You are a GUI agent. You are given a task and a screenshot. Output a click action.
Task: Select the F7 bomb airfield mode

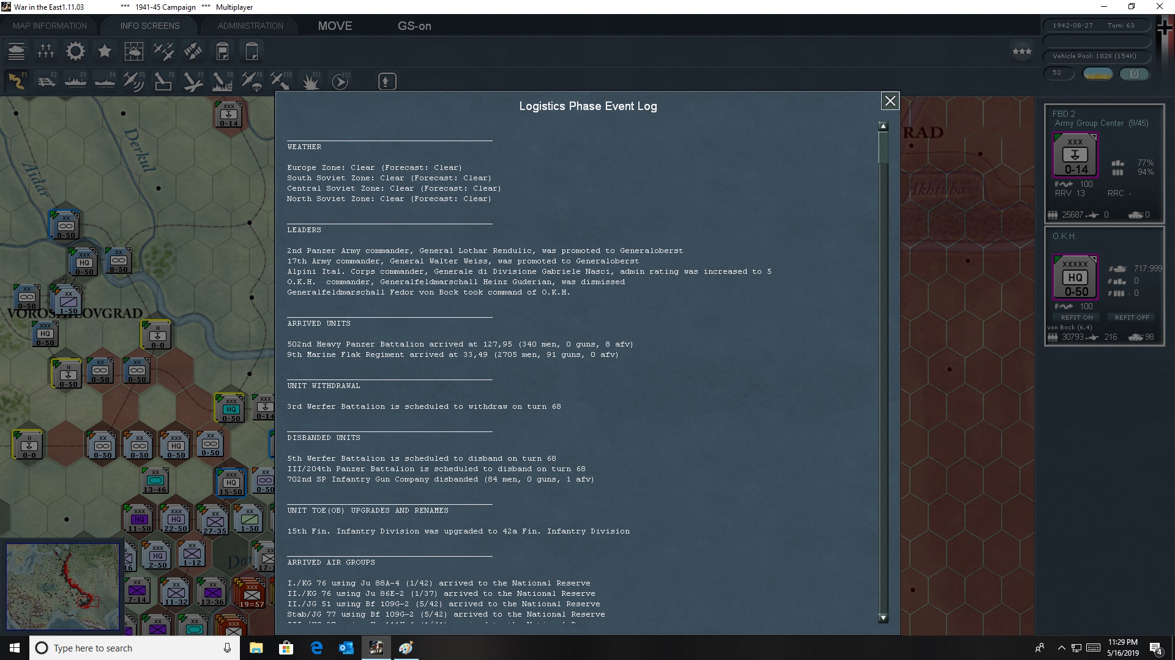tap(193, 81)
